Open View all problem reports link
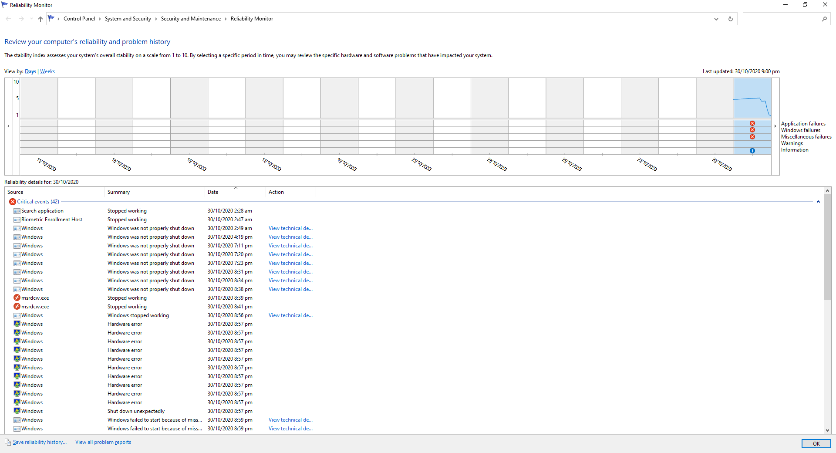This screenshot has width=836, height=453. pos(103,442)
